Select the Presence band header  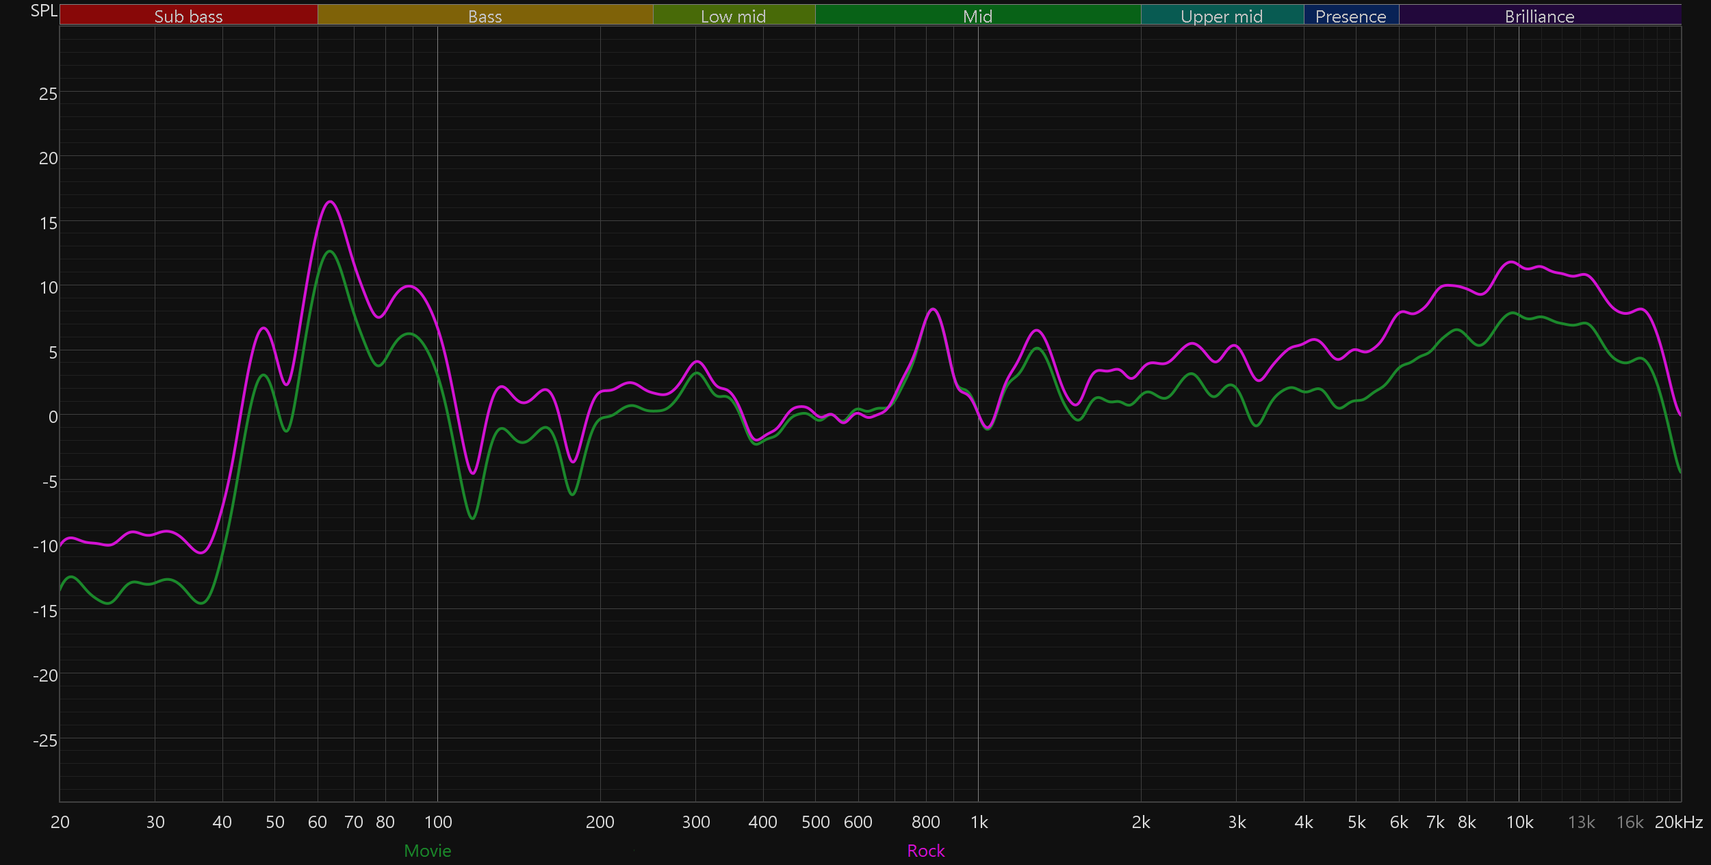coord(1350,16)
